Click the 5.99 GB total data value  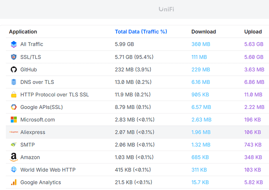tap(124, 44)
